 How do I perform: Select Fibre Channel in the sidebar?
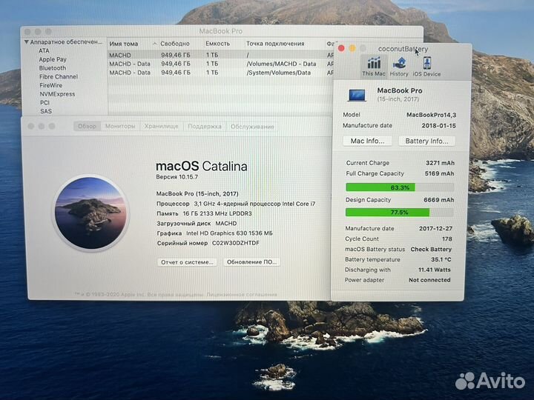pyautogui.click(x=59, y=77)
